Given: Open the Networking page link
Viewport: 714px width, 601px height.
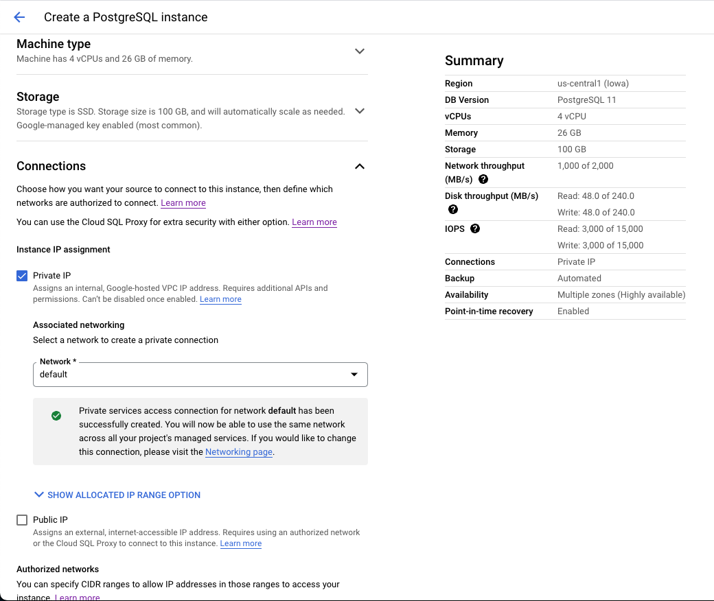Looking at the screenshot, I should point(238,451).
